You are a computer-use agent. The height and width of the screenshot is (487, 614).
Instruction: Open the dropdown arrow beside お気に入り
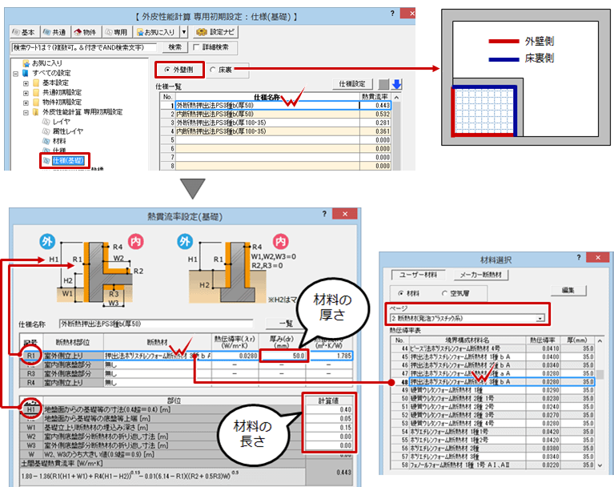coord(183,32)
